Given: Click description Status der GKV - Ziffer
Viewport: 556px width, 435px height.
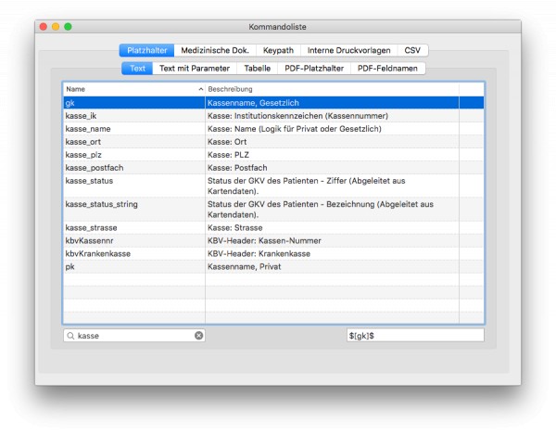Looking at the screenshot, I should [307, 186].
